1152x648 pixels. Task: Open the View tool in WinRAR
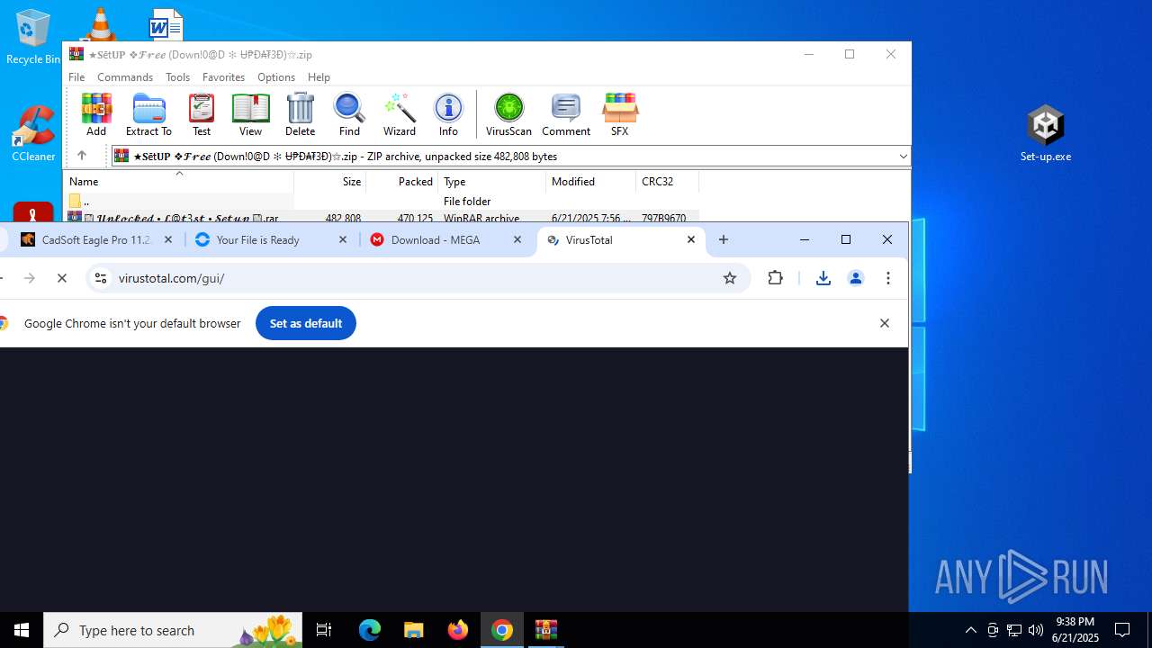pos(250,114)
